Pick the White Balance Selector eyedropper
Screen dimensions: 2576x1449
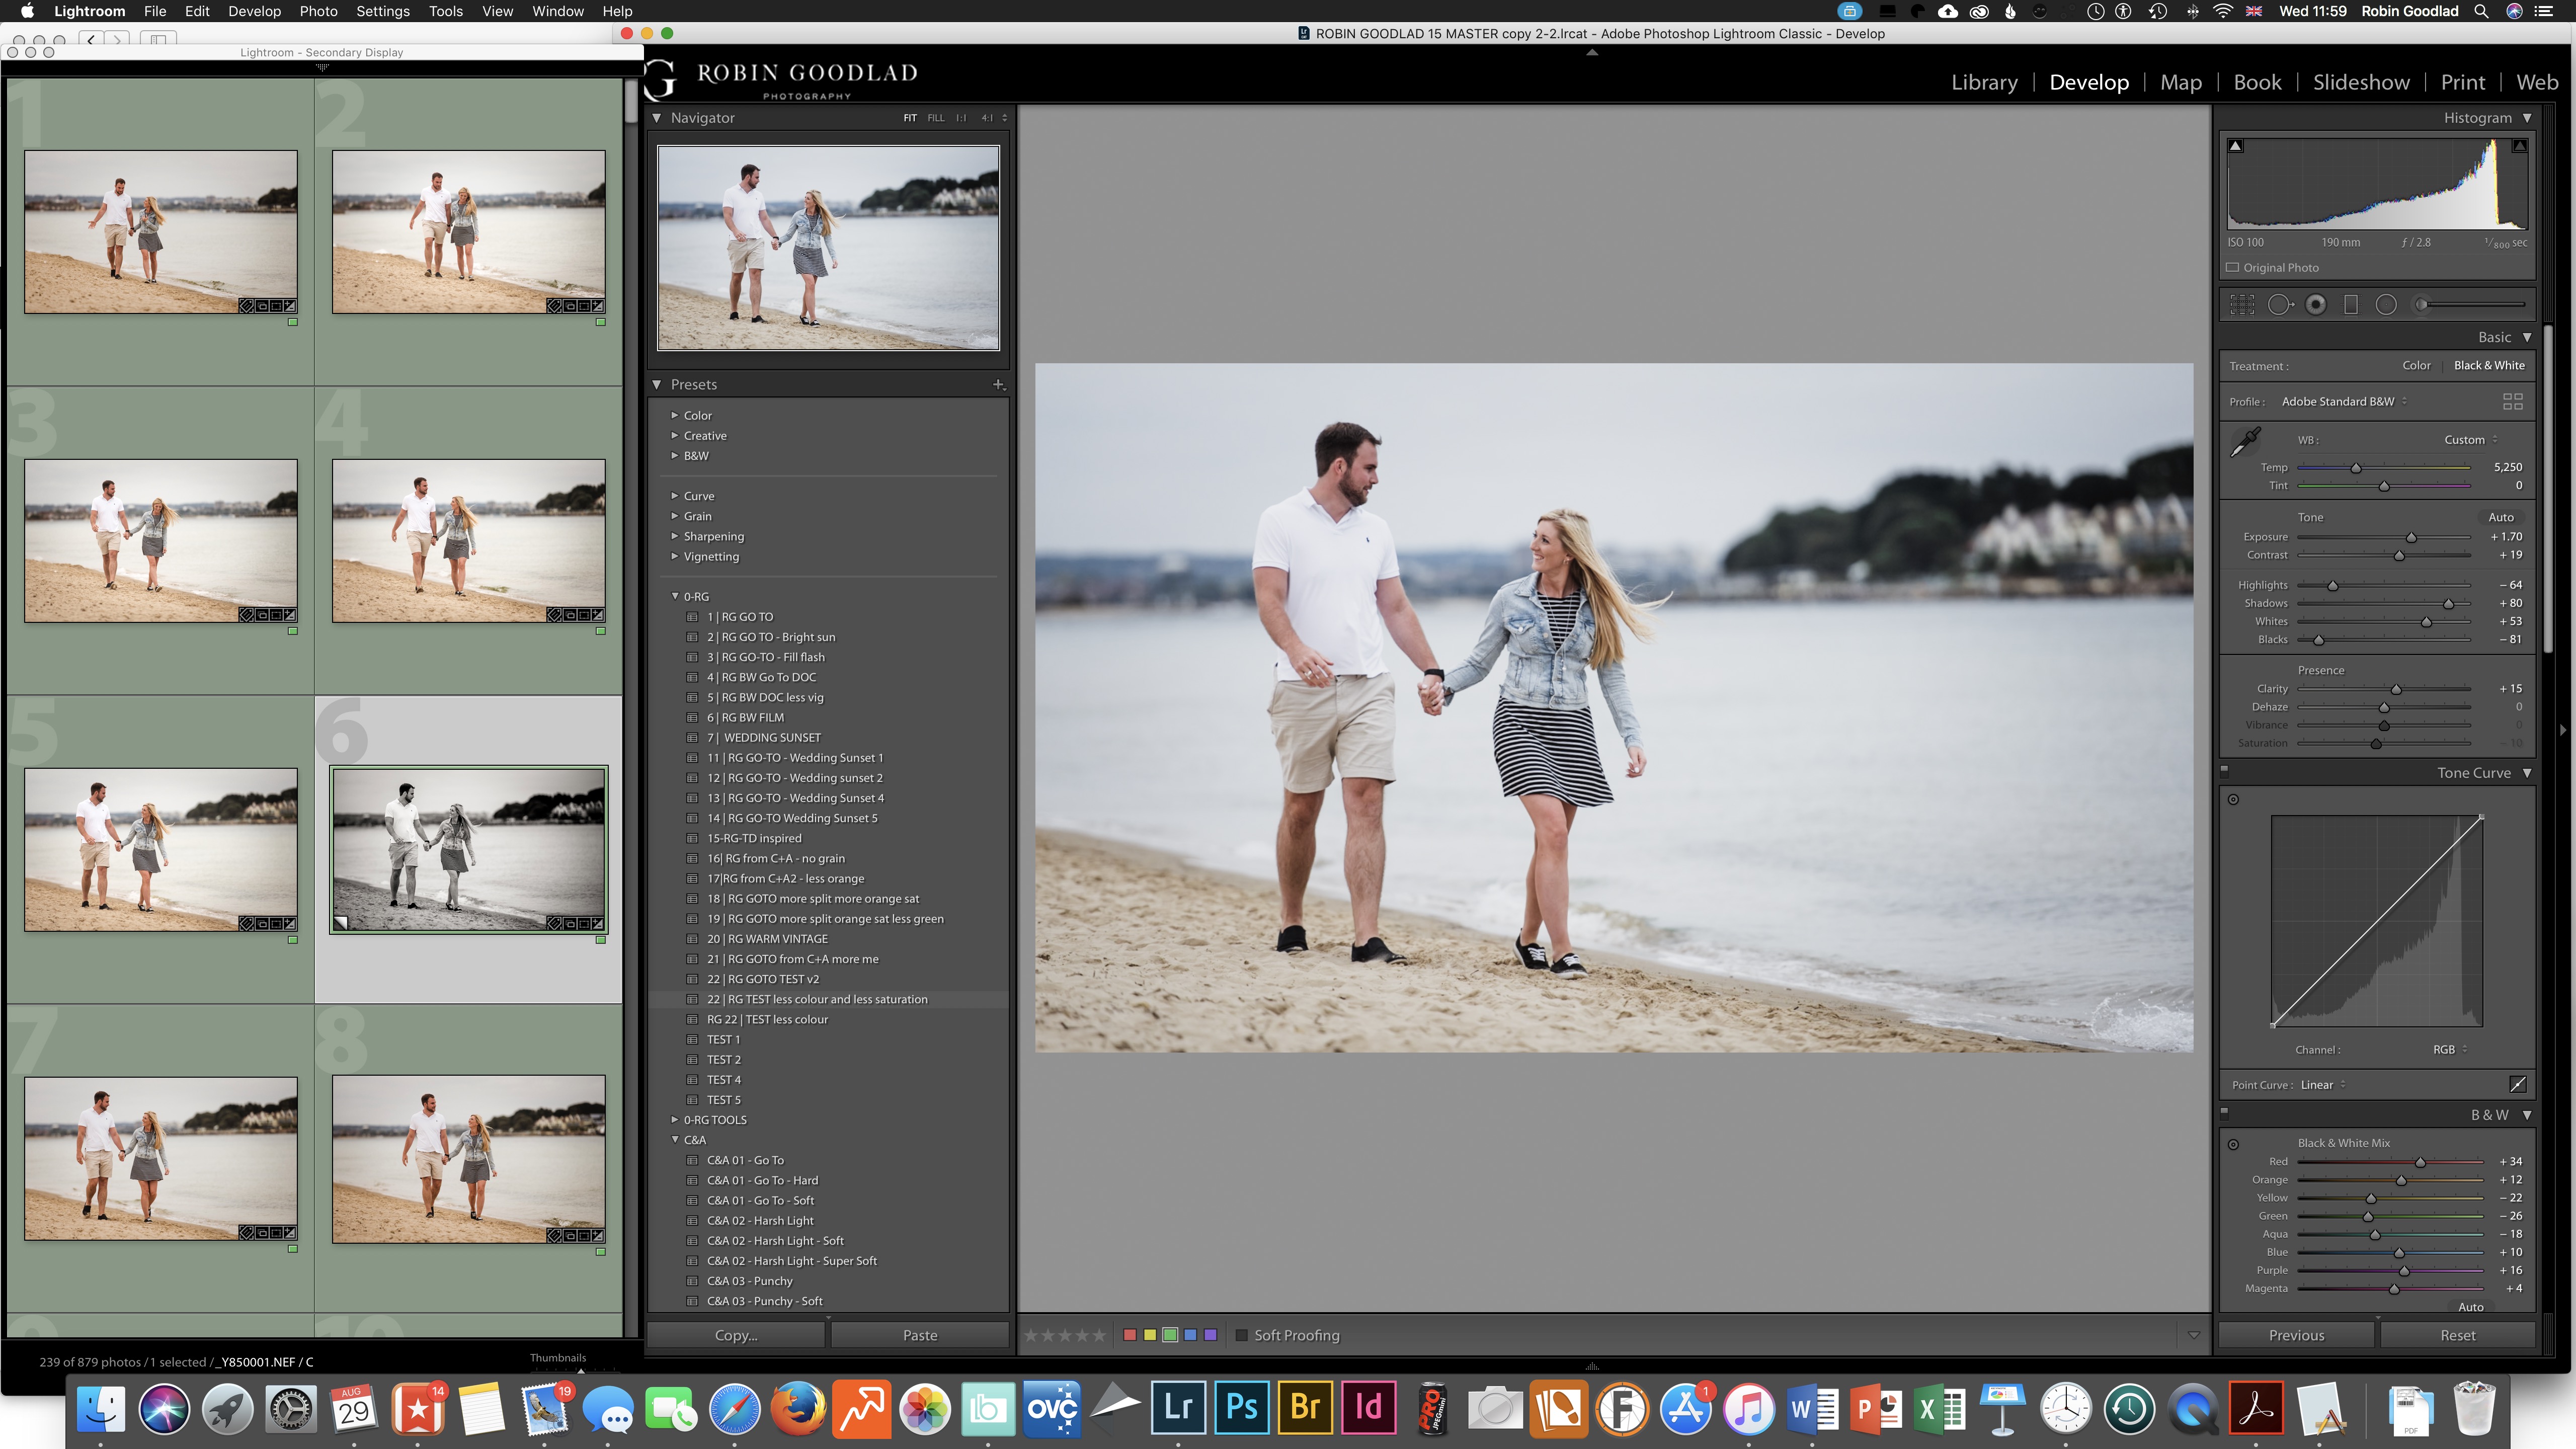pos(2246,441)
